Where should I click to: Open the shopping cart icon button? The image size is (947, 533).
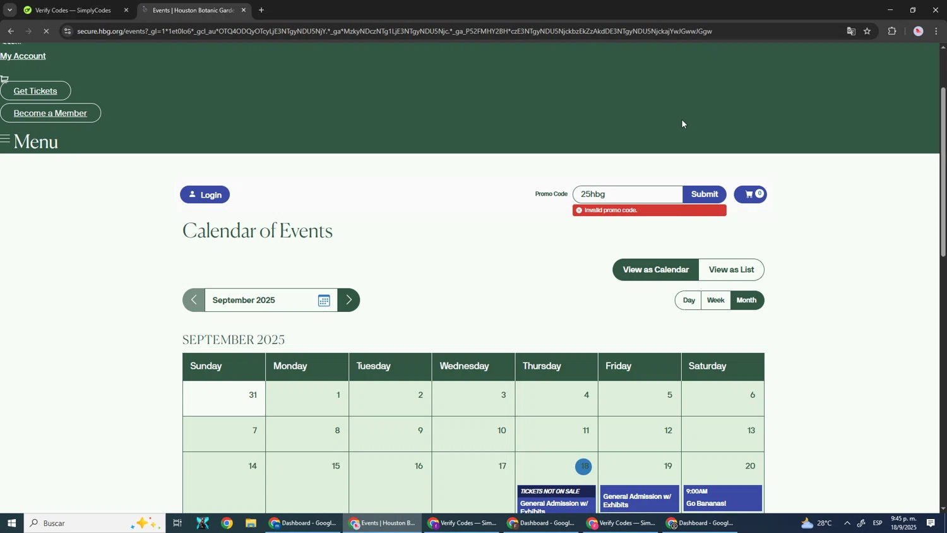point(750,195)
